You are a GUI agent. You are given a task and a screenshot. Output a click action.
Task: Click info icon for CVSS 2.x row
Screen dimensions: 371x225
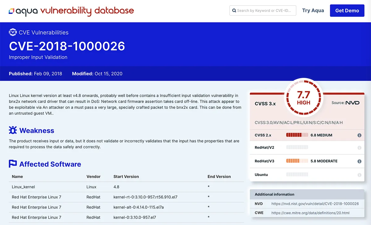pyautogui.click(x=359, y=135)
